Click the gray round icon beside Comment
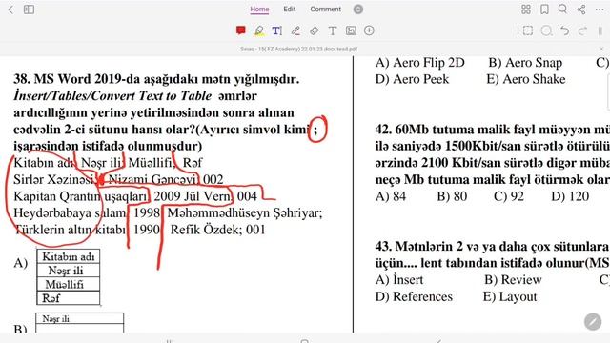 point(358,10)
